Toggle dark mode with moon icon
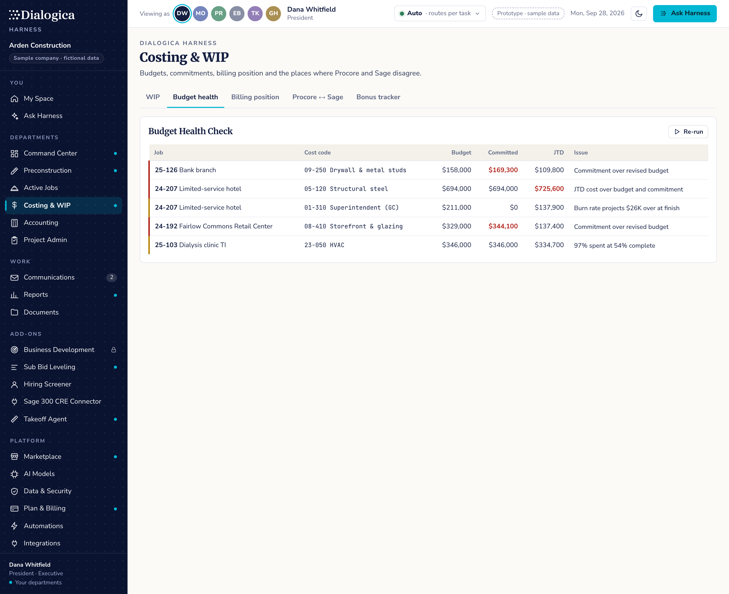This screenshot has height=594, width=729. (x=639, y=14)
